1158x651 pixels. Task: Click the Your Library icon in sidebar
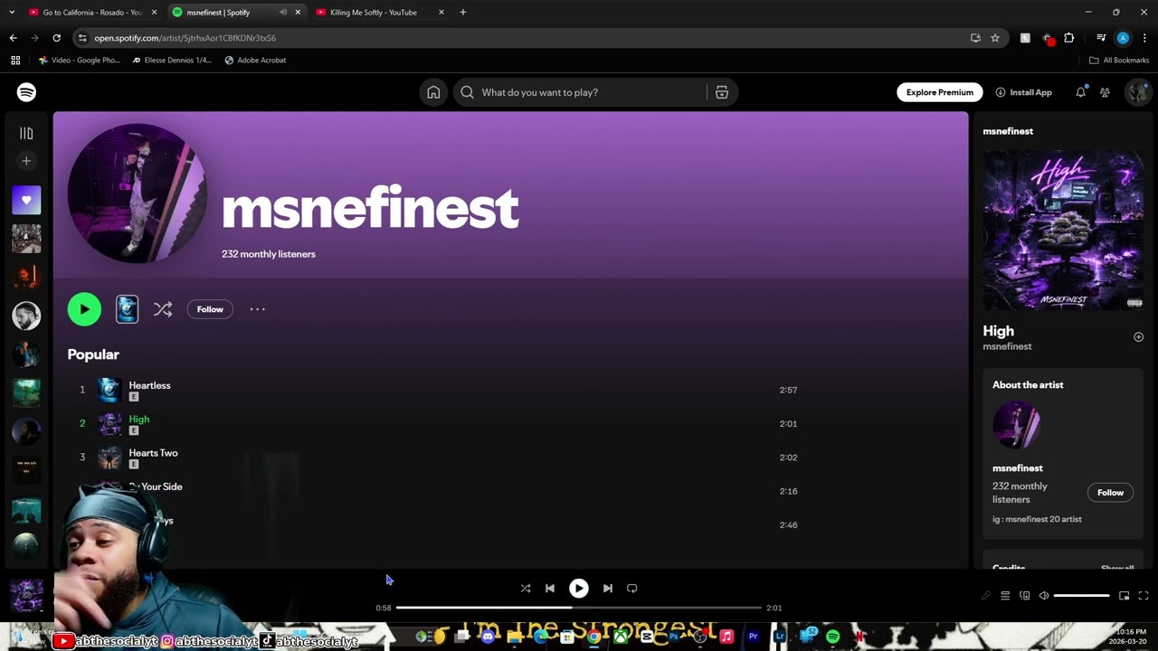[26, 133]
